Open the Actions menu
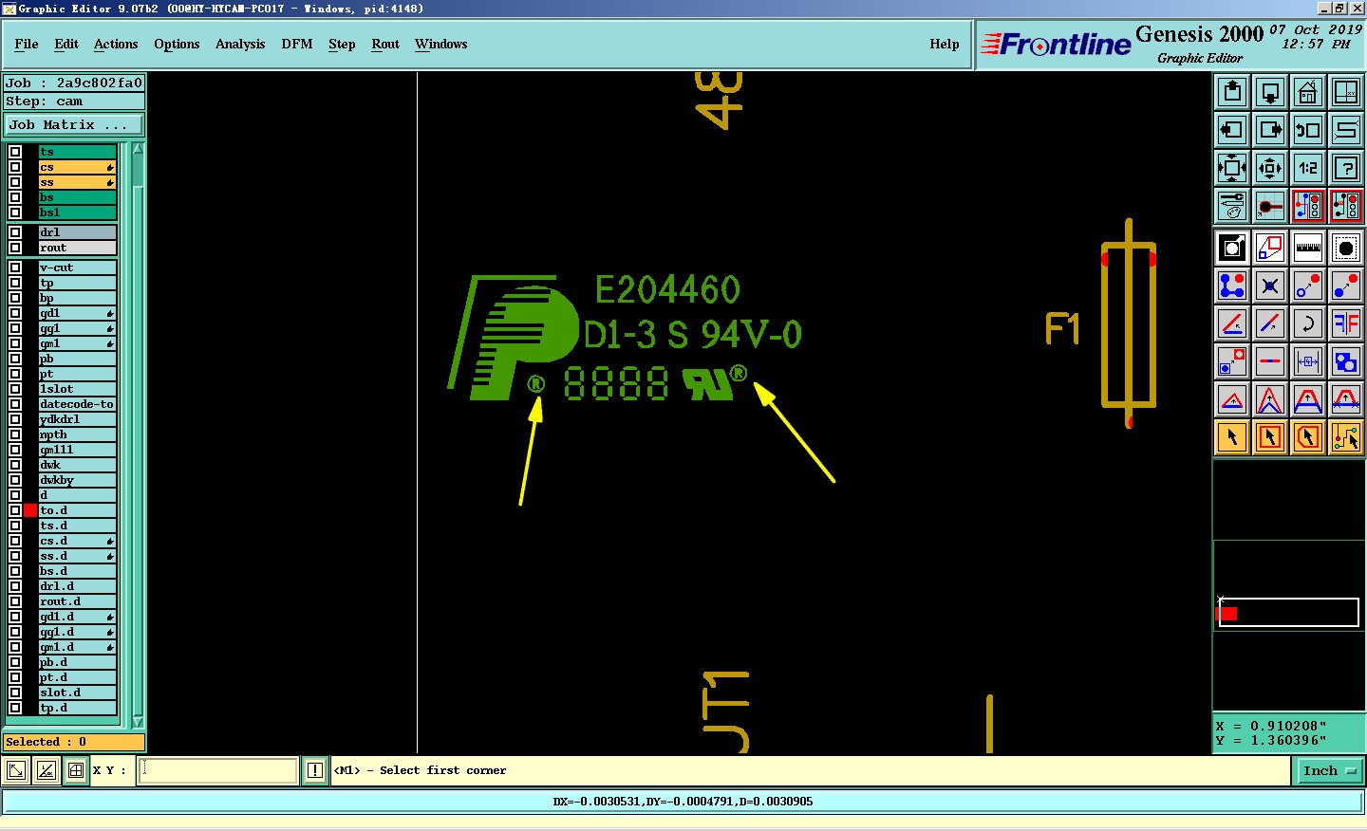 coord(116,44)
